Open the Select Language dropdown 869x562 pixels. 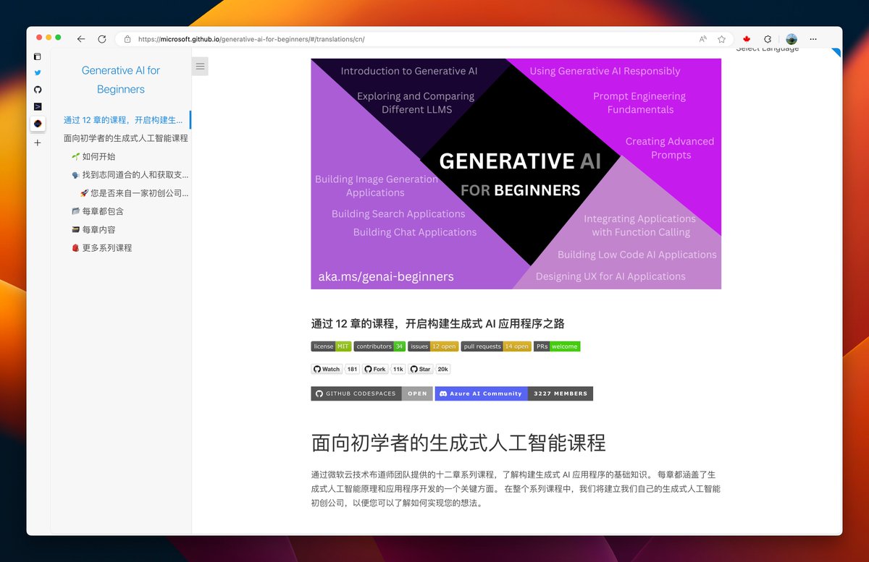click(x=768, y=49)
